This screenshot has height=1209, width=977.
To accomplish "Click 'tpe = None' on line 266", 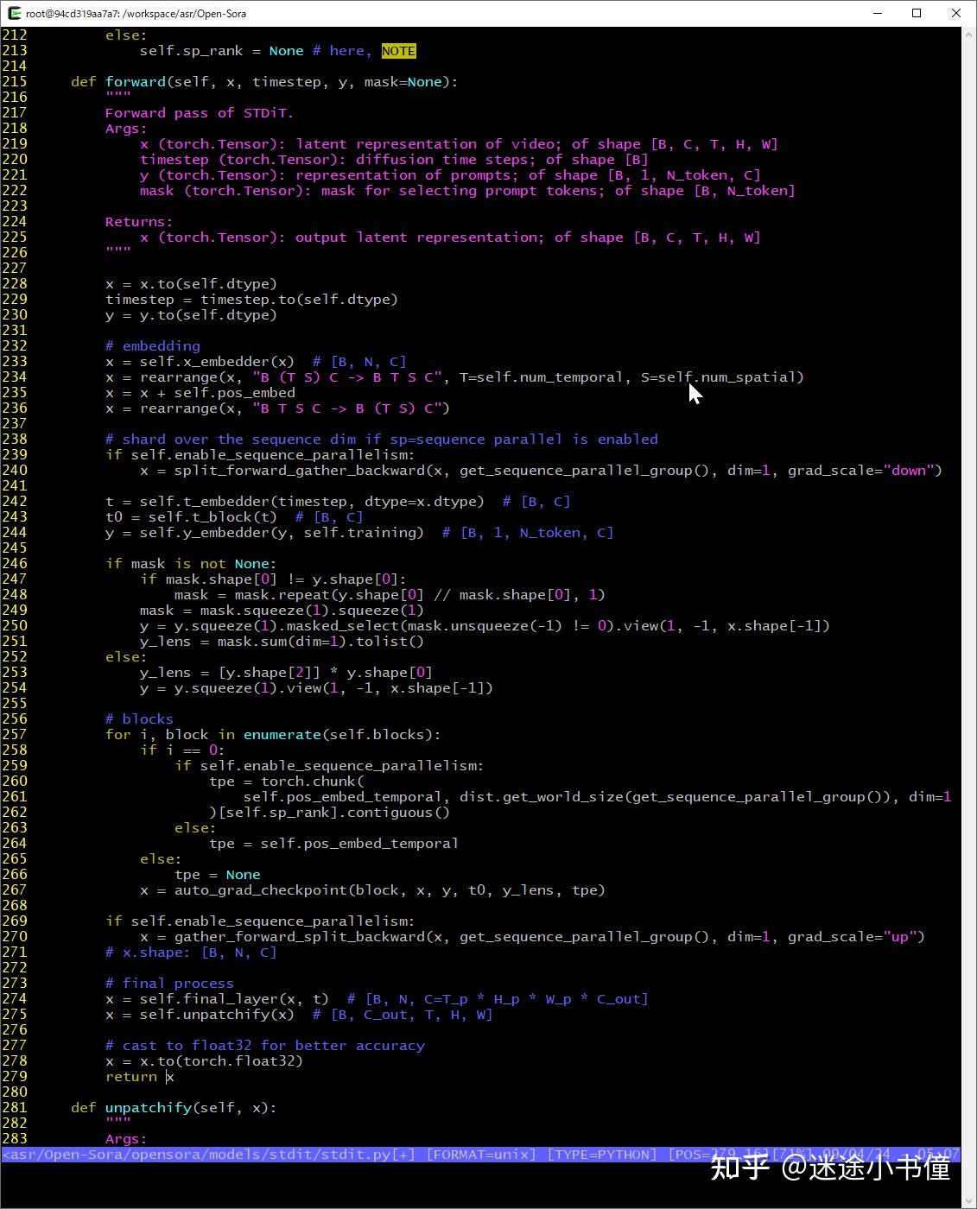I will point(217,875).
